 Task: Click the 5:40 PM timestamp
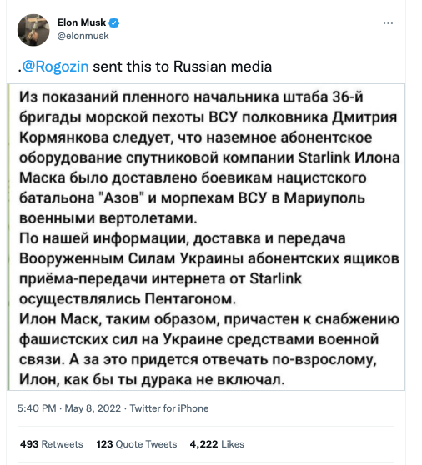37,408
